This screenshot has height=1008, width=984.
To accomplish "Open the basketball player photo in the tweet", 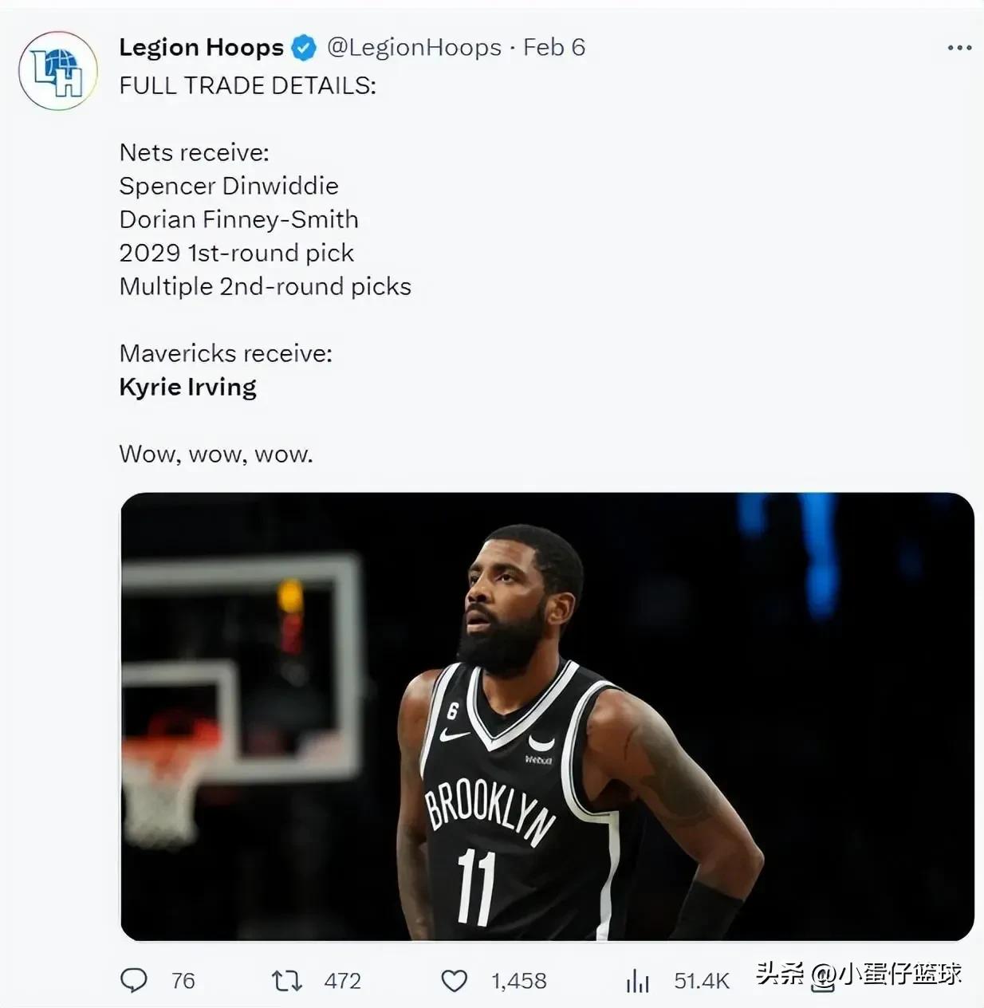I will point(547,716).
